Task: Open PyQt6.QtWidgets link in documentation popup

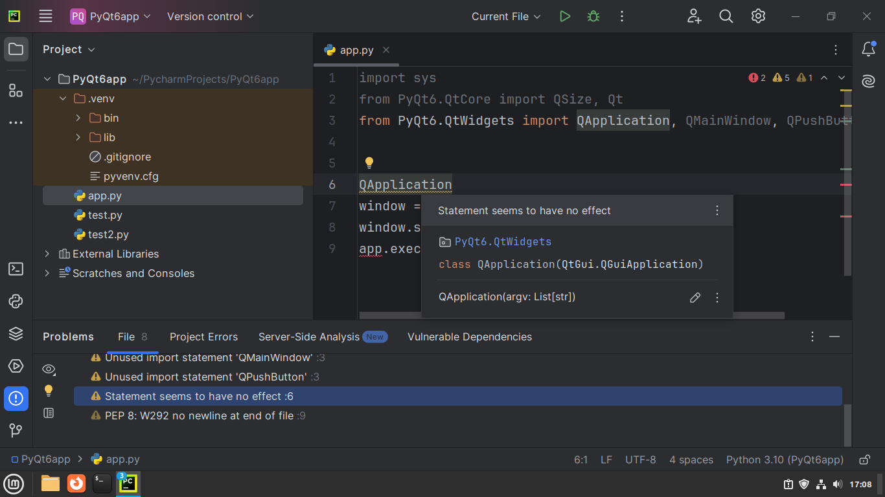Action: click(503, 241)
